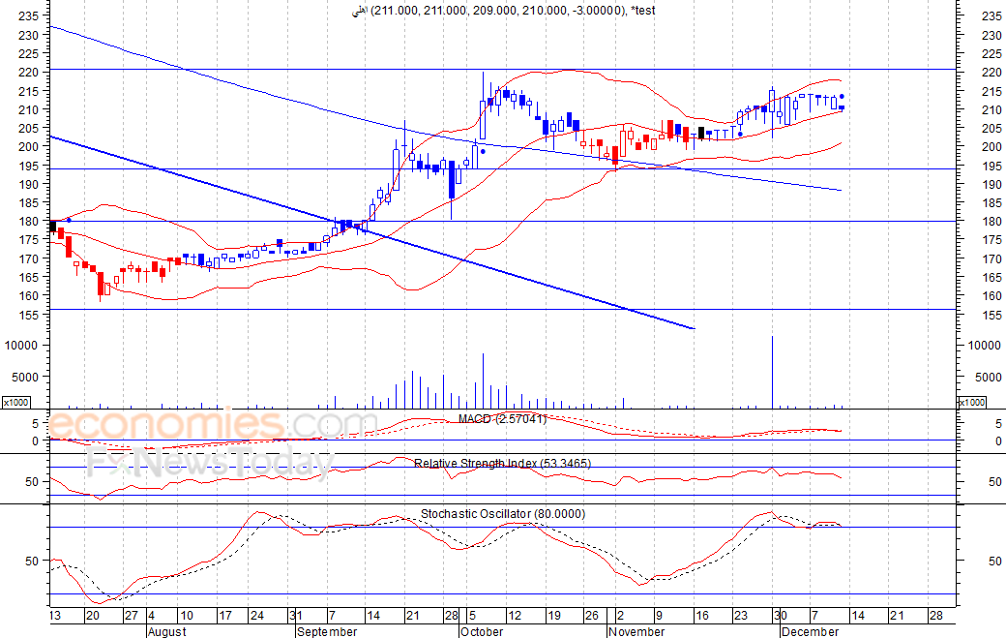
Task: Click the 31 date label above September
Action: pos(295,616)
